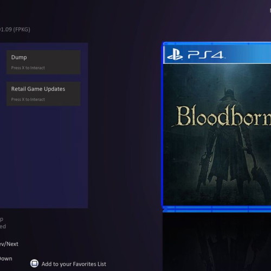The height and width of the screenshot is (271, 271).
Task: Select the Dump option
Action: pyautogui.click(x=43, y=62)
